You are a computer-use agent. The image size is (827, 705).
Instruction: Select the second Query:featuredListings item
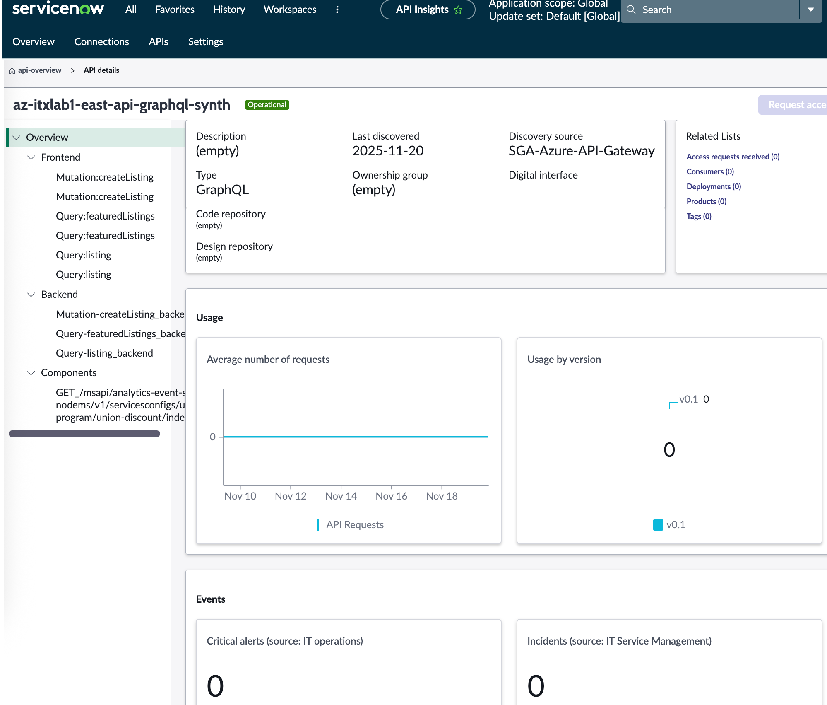pos(105,236)
